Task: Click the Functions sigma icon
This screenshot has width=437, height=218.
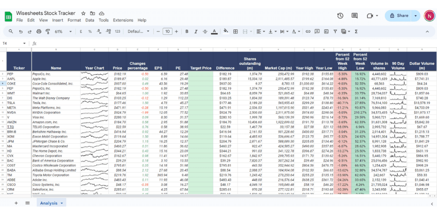Action: click(x=356, y=31)
